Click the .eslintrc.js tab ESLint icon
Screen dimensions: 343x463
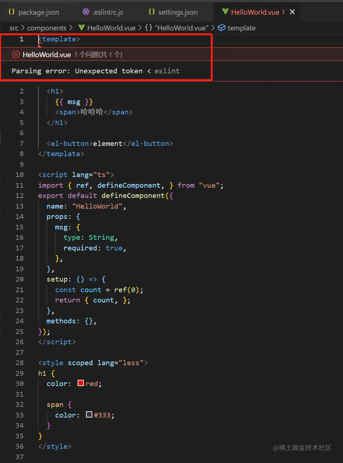coord(86,12)
